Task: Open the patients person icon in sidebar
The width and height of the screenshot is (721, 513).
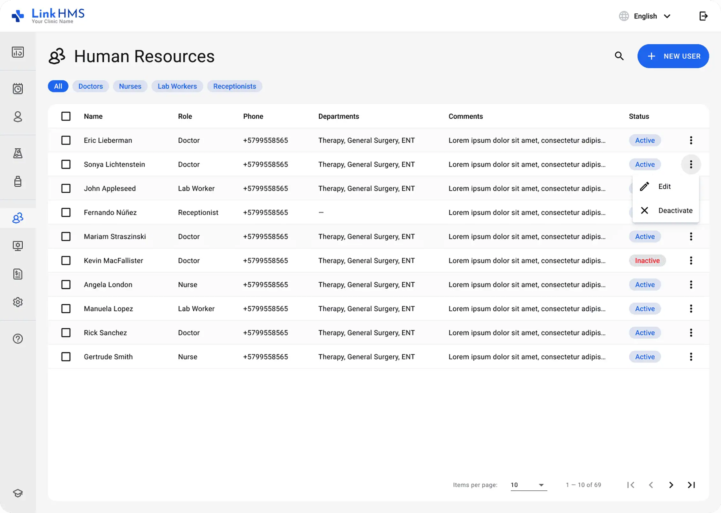Action: 18,117
